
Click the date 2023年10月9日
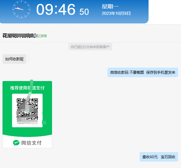[116, 13]
